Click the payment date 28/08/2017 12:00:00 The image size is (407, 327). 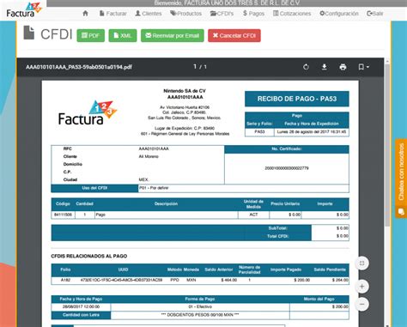81,306
